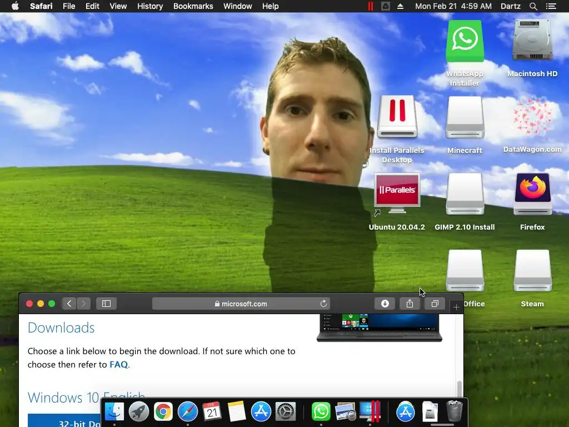This screenshot has width=569, height=427.
Task: Open the Applications stack in the Dock
Action: coord(405,411)
